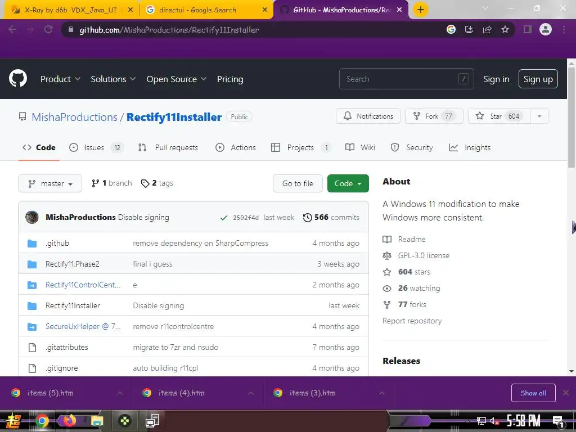
Task: Open the master branch dropdown
Action: click(x=50, y=183)
